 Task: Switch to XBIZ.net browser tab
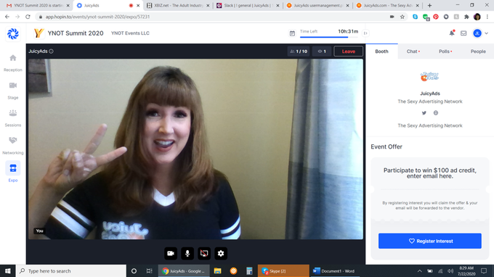(178, 5)
